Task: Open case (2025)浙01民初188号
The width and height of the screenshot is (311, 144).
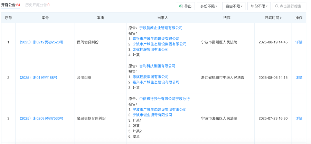Action: click(38, 78)
